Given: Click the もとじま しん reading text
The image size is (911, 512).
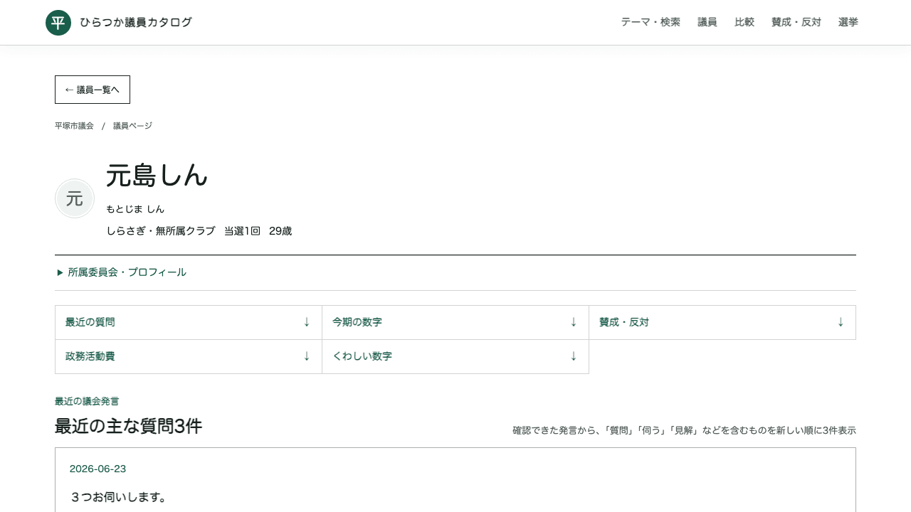Looking at the screenshot, I should click(x=135, y=209).
